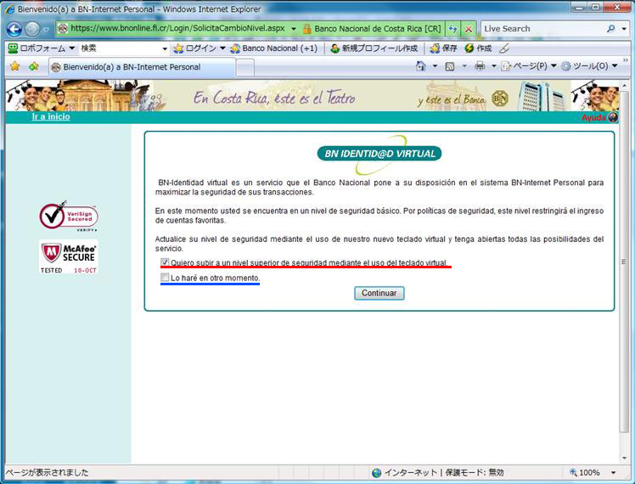Click the 作成 generate toolbar button
The height and width of the screenshot is (484, 635).
point(478,48)
